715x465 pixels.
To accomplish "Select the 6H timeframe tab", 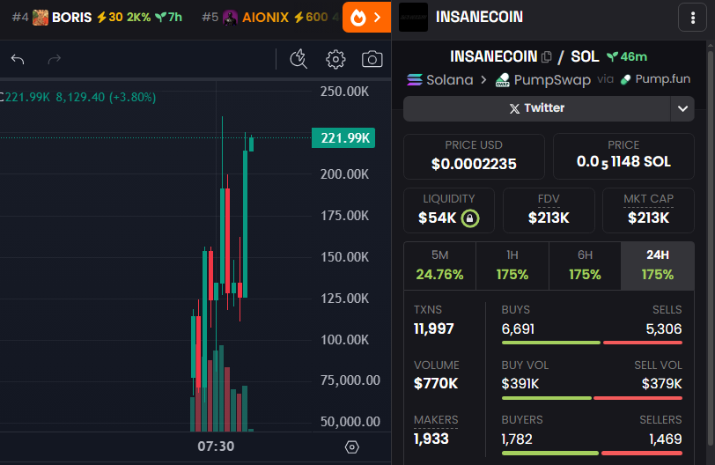I will pyautogui.click(x=585, y=266).
